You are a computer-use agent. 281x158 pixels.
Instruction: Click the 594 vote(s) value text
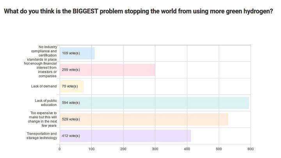[x=71, y=103]
